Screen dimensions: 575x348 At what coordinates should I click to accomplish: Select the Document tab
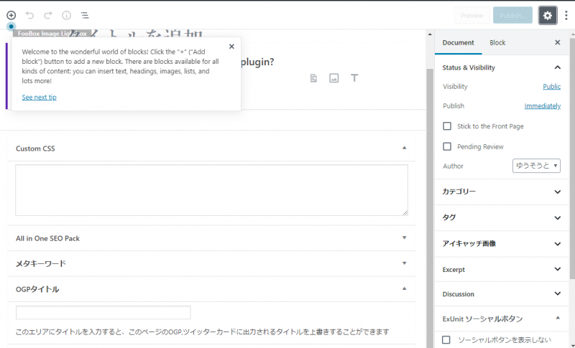click(x=458, y=43)
